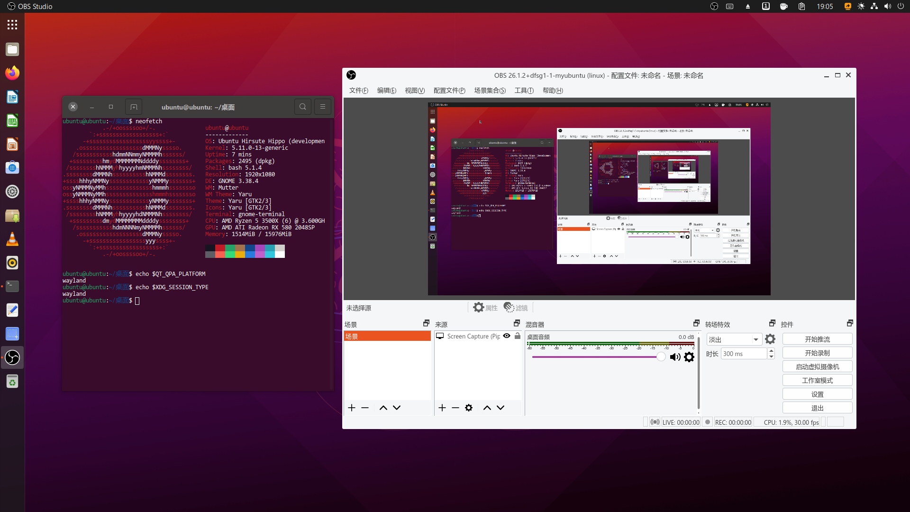The image size is (910, 512).
Task: Adjust the desktop audio volume slider
Action: (x=599, y=357)
